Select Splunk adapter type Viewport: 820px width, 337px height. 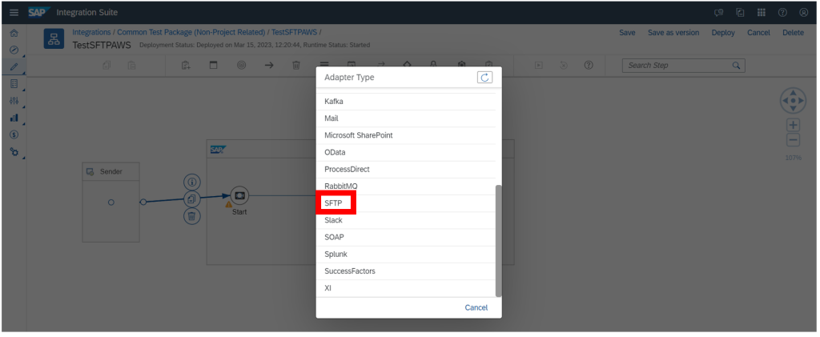(406, 255)
